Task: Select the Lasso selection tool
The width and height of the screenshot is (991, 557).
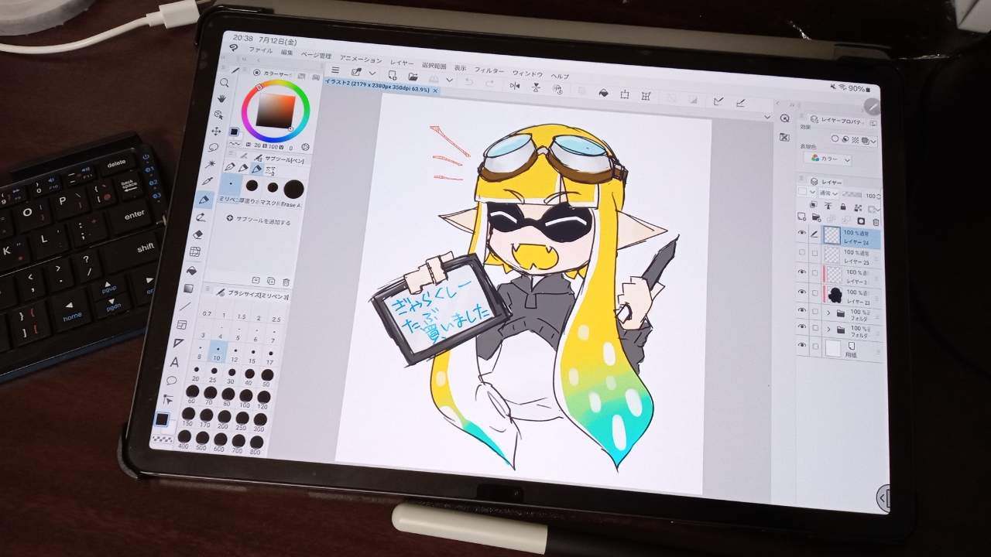Action: tap(214, 147)
